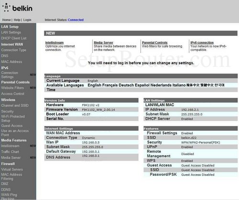The image size is (239, 200).
Task: Select Français language
Action: [110, 85]
